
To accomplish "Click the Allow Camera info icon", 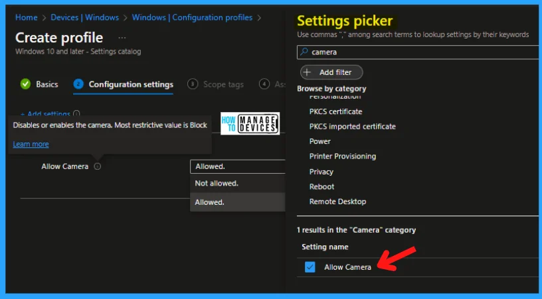I will 98,166.
